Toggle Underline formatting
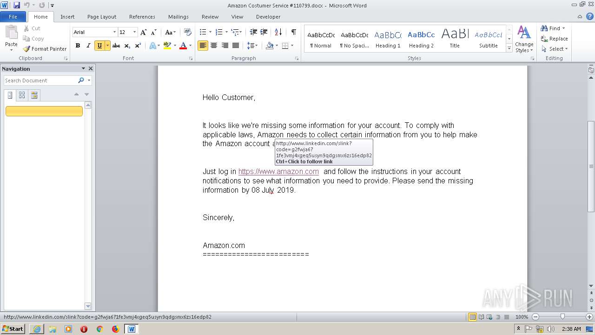The image size is (595, 335). (99, 46)
